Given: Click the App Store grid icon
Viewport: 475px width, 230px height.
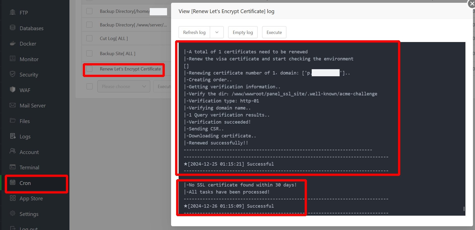Looking at the screenshot, I should click(x=13, y=198).
